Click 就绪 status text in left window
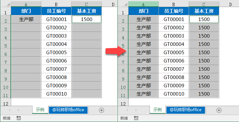Image resolution: width=239 pixels, height=122 pixels. point(7,118)
